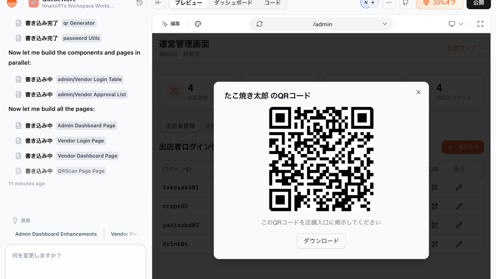496x279 pixels.
Task: Edit the takoyaki01 row with the pencil icon
Action: point(459,188)
